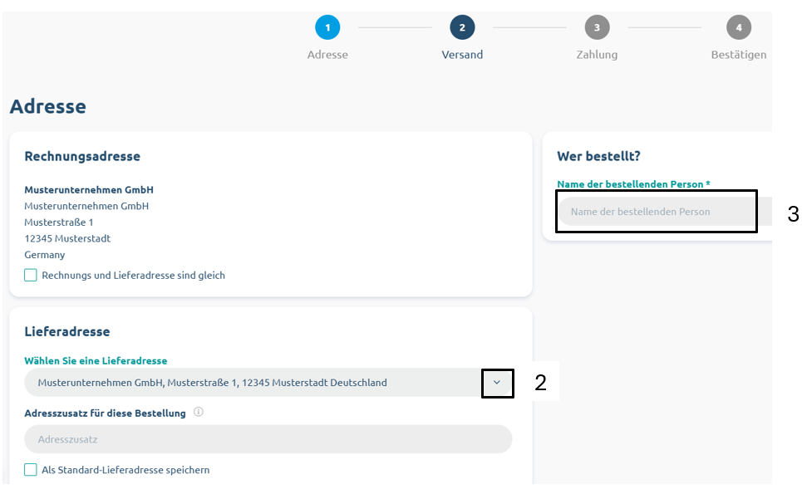Click the 'Als Standard-Lieferadresse speichern' label text

(125, 470)
